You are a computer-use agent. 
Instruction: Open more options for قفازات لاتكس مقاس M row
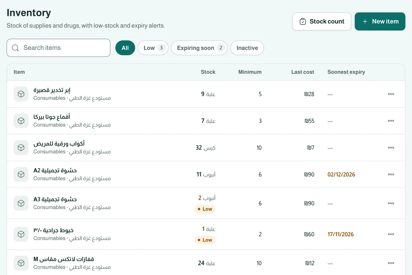391,263
